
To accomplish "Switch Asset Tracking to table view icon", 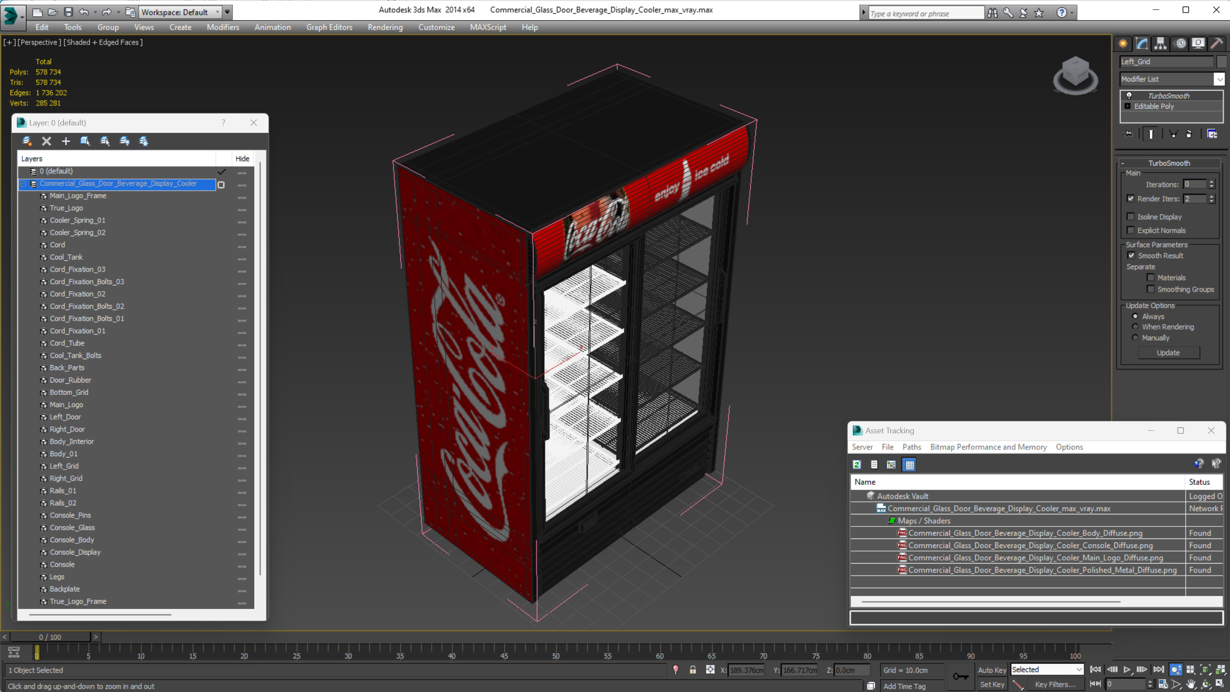I will pos(910,464).
